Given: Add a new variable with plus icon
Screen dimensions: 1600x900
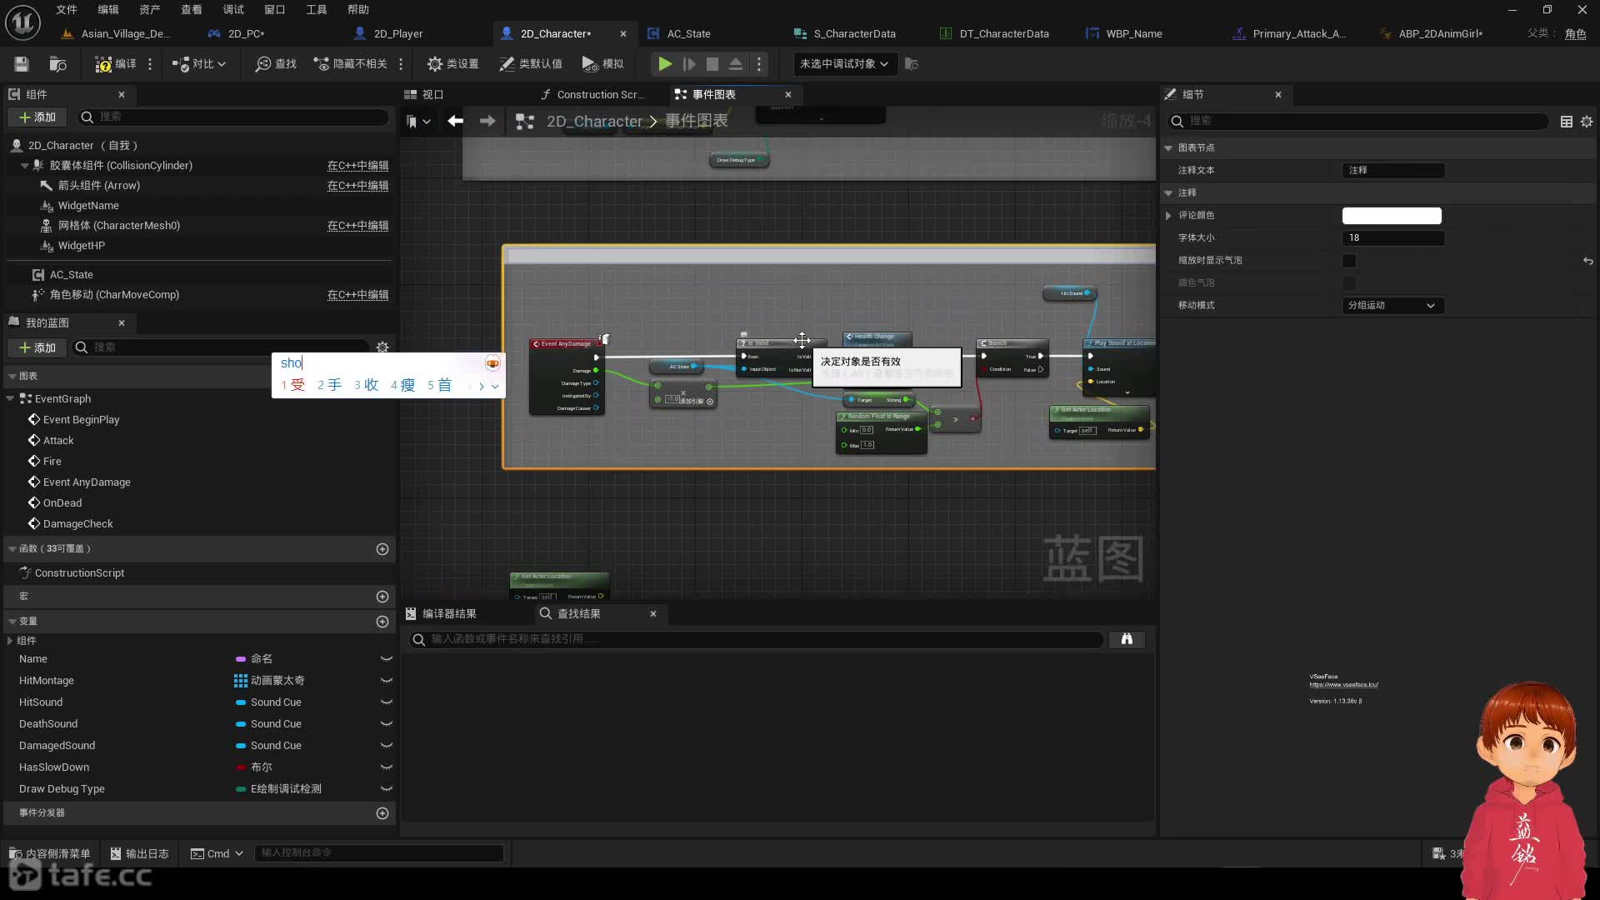Looking at the screenshot, I should point(382,622).
